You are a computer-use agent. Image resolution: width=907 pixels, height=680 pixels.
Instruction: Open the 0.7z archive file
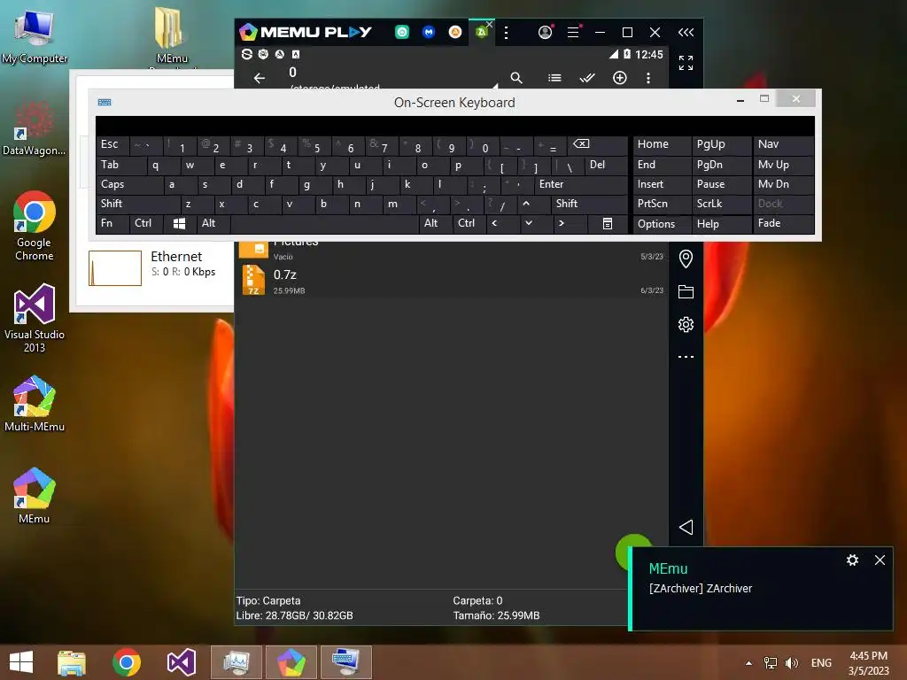(451, 281)
